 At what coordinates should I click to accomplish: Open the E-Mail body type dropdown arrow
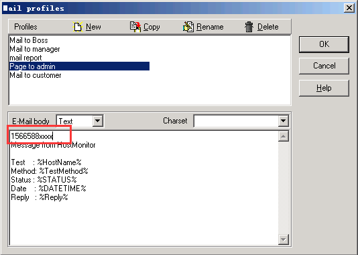click(98, 121)
